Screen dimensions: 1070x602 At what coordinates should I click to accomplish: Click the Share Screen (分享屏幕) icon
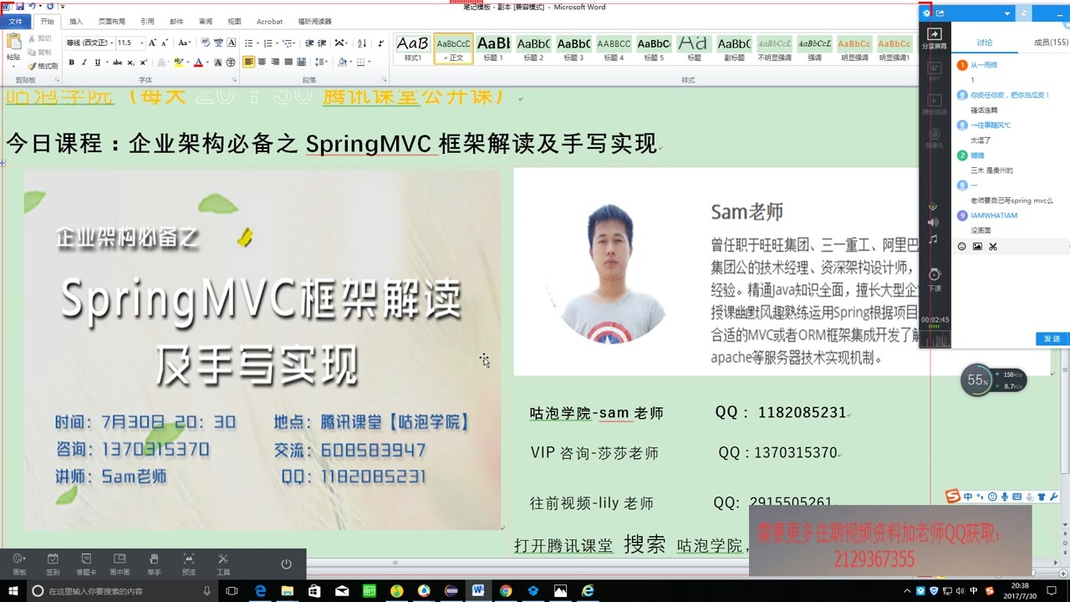(x=935, y=38)
